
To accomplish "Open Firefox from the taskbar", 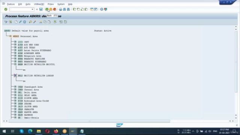I will [x=56, y=131].
